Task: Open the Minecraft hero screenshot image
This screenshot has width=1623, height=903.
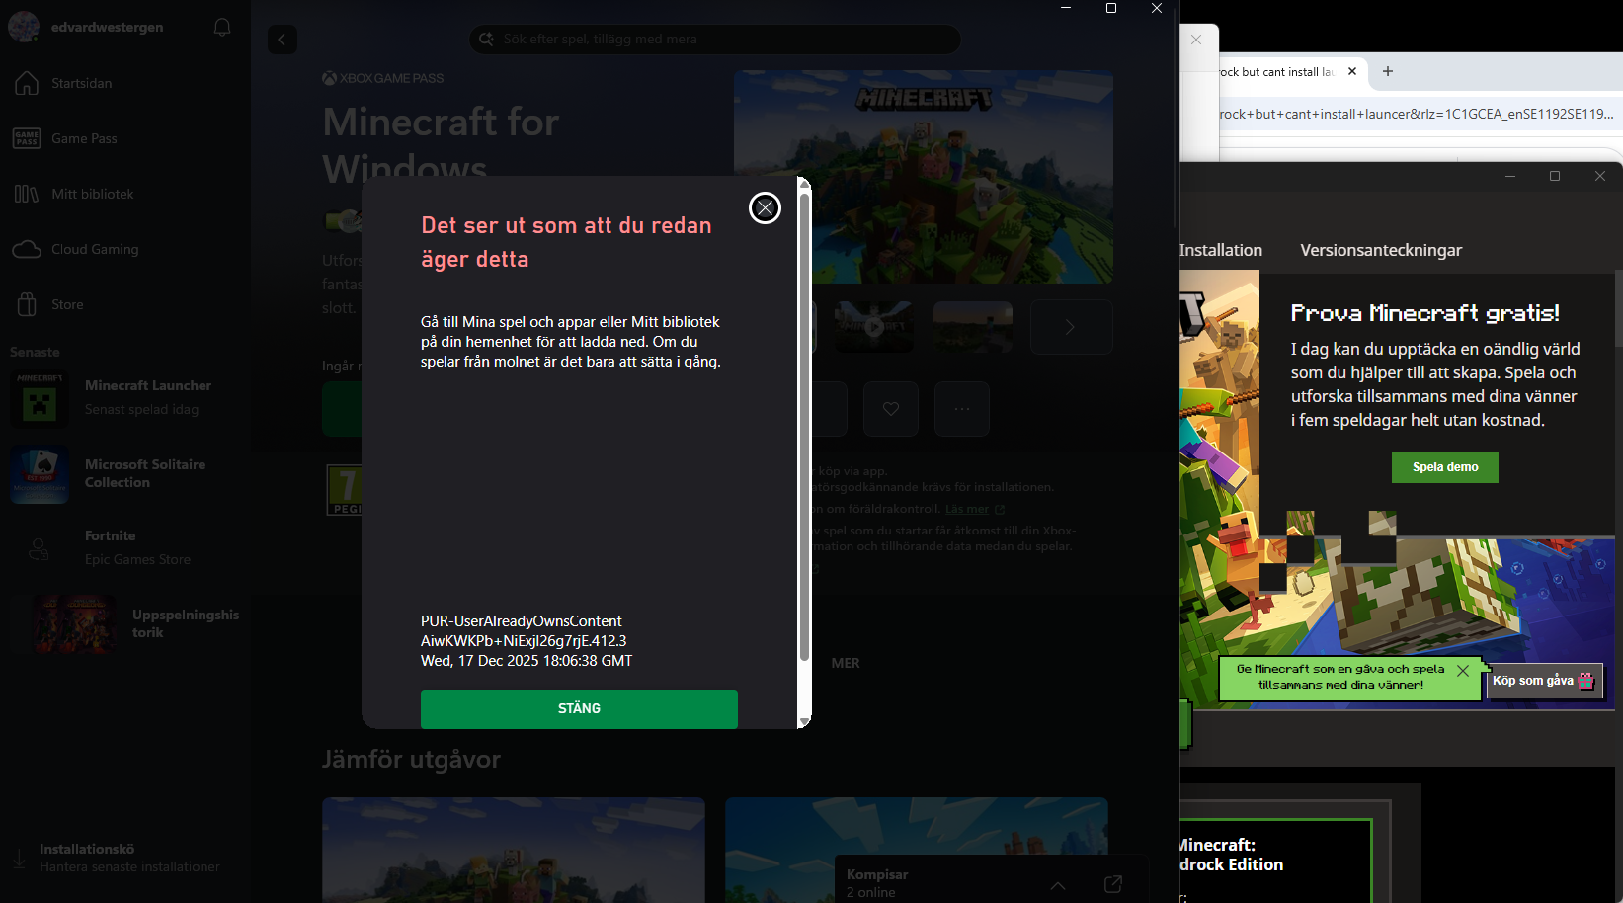Action: (x=924, y=177)
